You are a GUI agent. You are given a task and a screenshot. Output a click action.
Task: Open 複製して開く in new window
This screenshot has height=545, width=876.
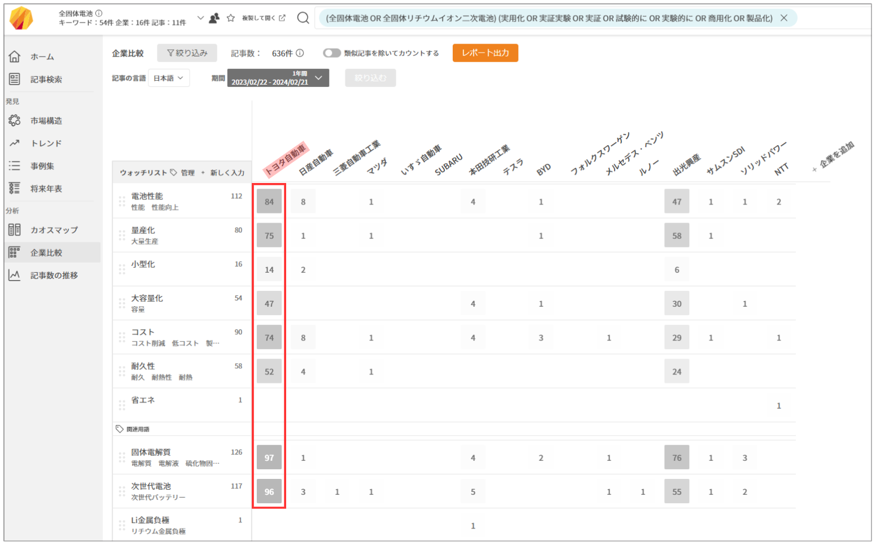point(264,18)
